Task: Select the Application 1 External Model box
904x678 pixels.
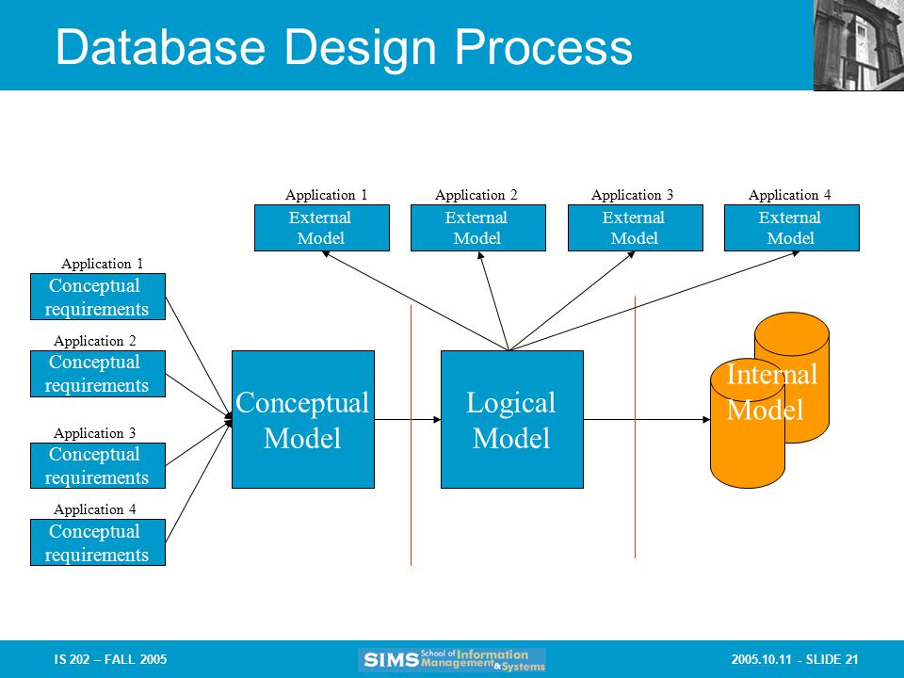Action: click(x=322, y=228)
